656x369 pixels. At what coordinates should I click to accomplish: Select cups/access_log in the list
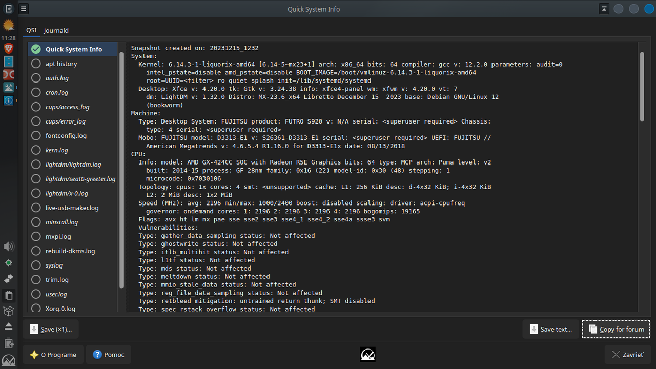point(73,107)
